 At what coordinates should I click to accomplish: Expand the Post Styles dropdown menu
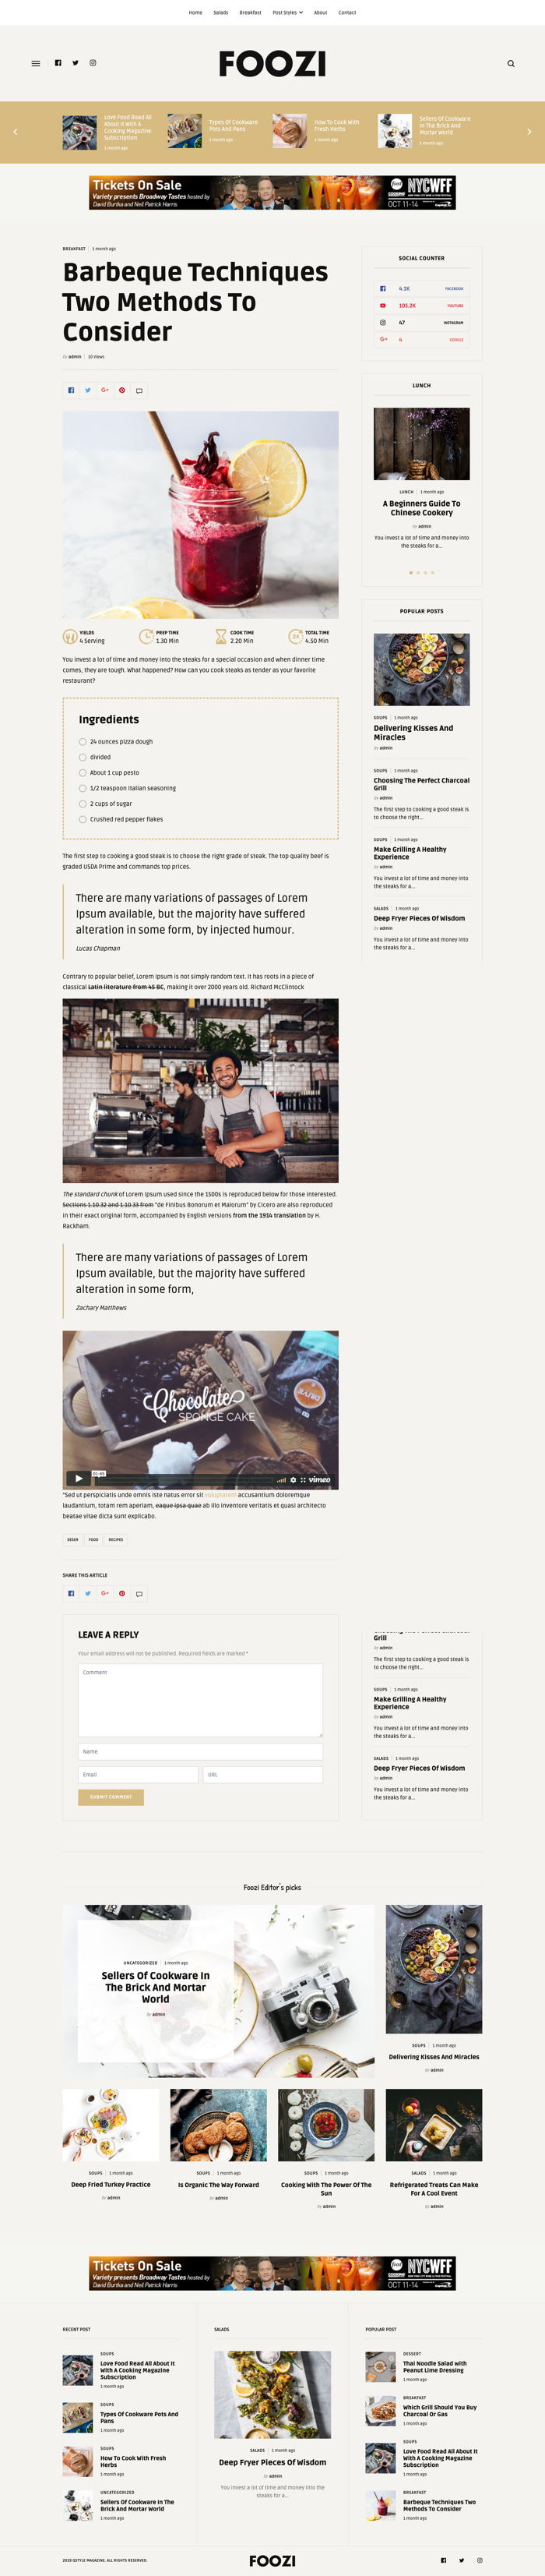(x=287, y=13)
